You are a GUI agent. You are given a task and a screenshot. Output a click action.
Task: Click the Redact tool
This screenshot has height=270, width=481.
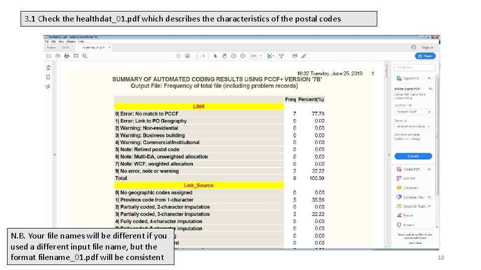click(x=405, y=215)
